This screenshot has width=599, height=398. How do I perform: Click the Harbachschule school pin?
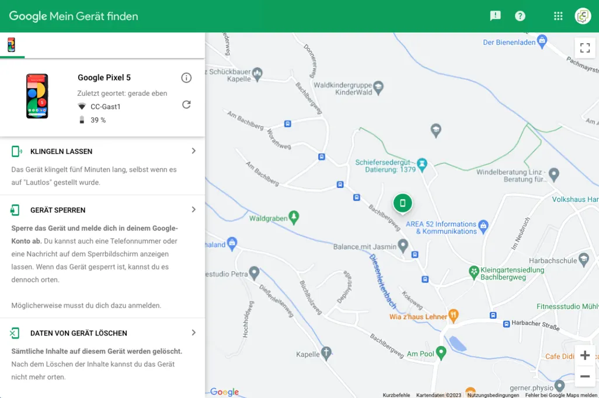point(583,259)
